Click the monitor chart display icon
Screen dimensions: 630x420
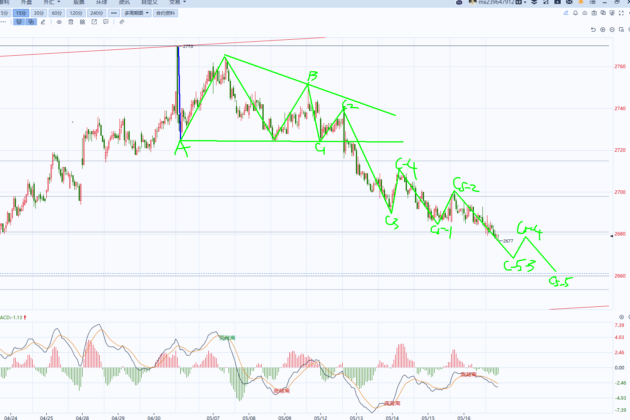[x=612, y=13]
